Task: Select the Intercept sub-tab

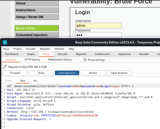Action: pos(11,60)
